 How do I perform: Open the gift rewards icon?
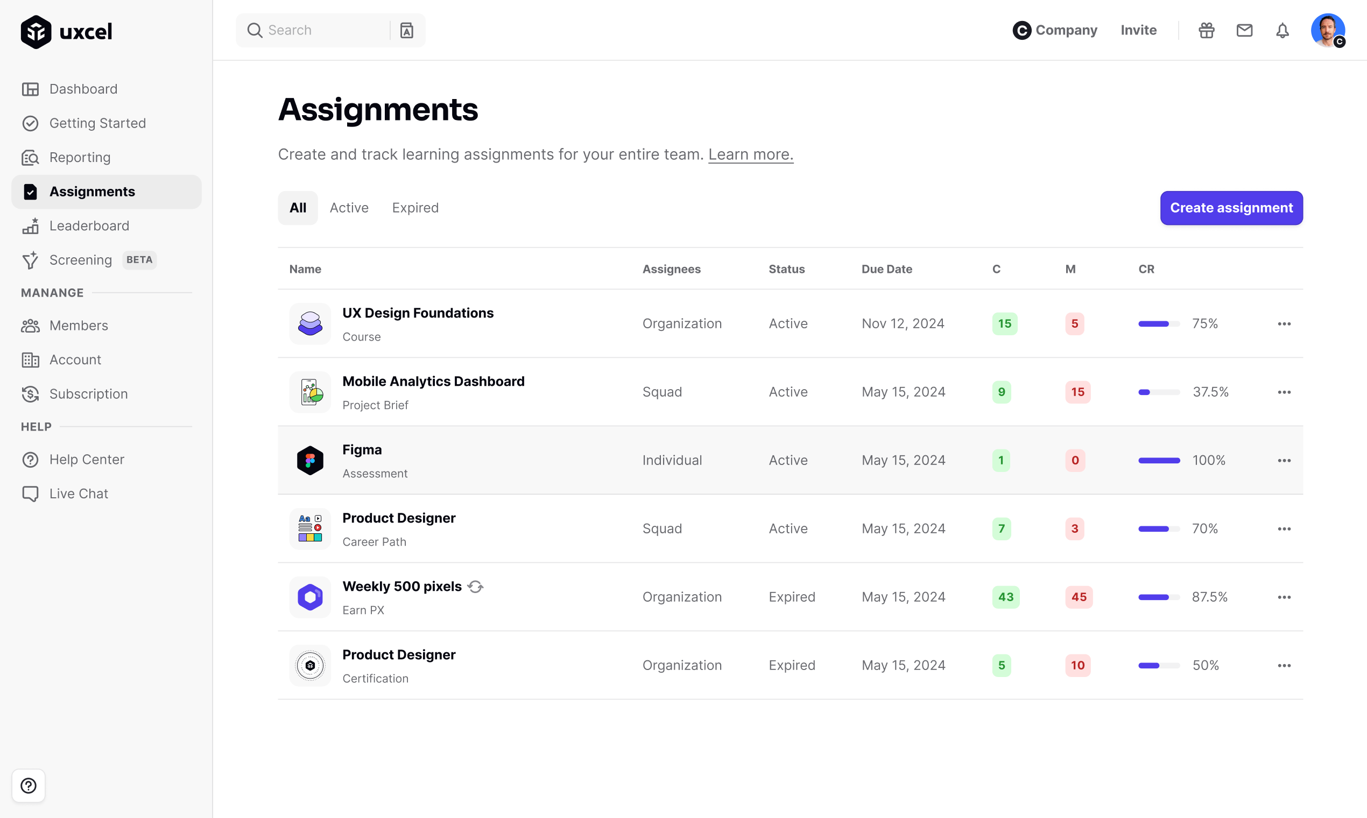click(x=1206, y=30)
